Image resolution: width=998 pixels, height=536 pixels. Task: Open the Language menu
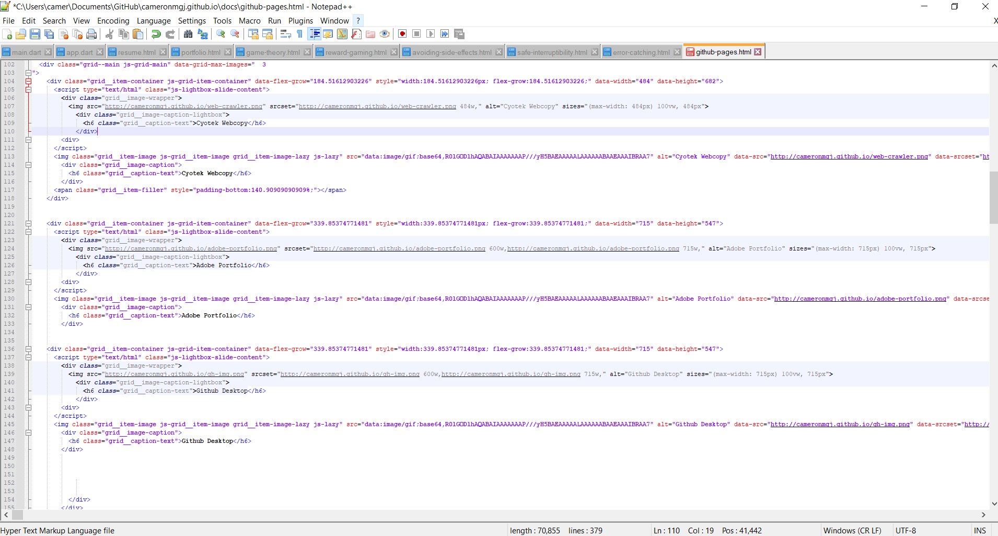tap(154, 21)
